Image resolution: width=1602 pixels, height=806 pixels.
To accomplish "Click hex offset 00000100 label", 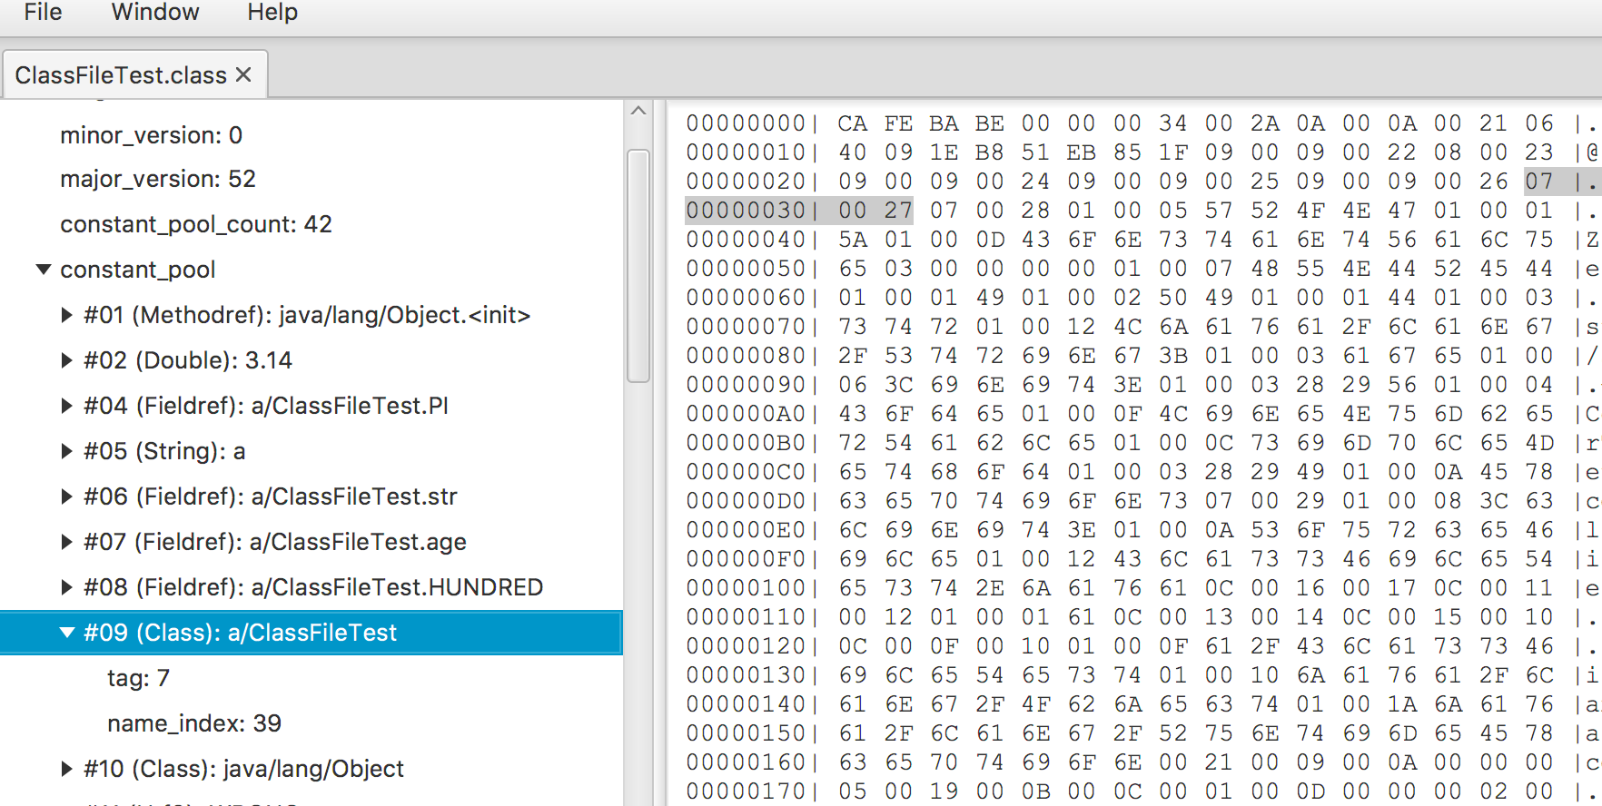I will coord(746,588).
